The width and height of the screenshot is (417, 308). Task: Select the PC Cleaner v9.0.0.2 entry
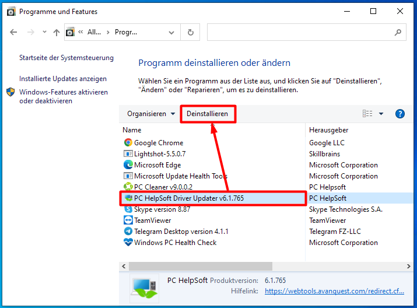(163, 187)
